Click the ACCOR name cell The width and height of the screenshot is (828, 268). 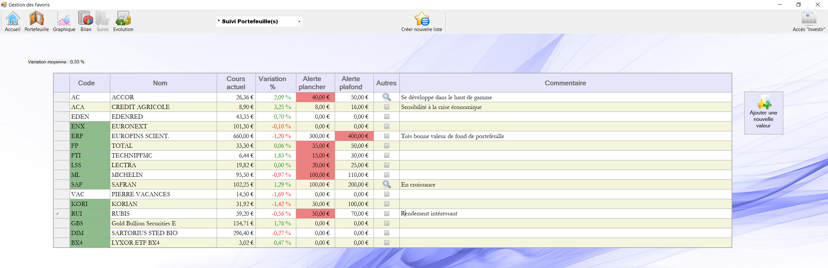coord(163,97)
